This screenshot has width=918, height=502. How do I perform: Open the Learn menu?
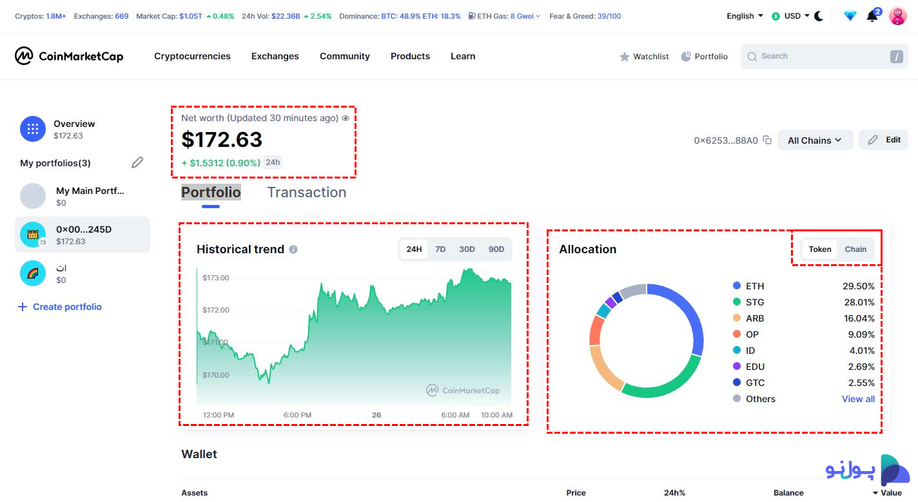[463, 56]
